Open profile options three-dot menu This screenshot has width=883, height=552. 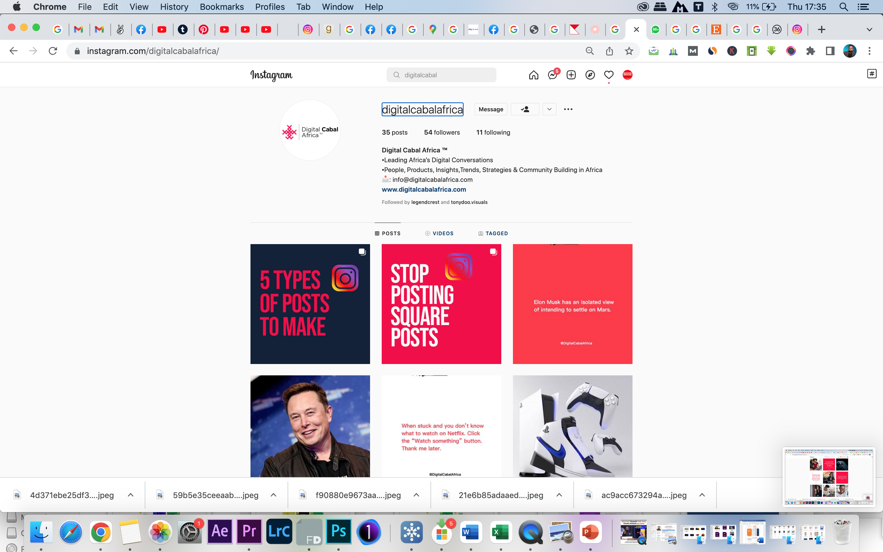pos(568,109)
